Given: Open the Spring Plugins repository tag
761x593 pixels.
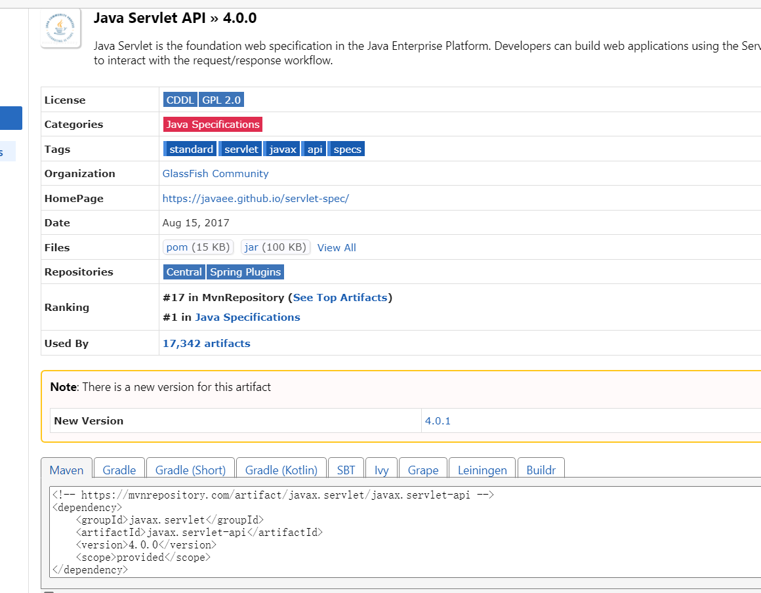Looking at the screenshot, I should [245, 272].
